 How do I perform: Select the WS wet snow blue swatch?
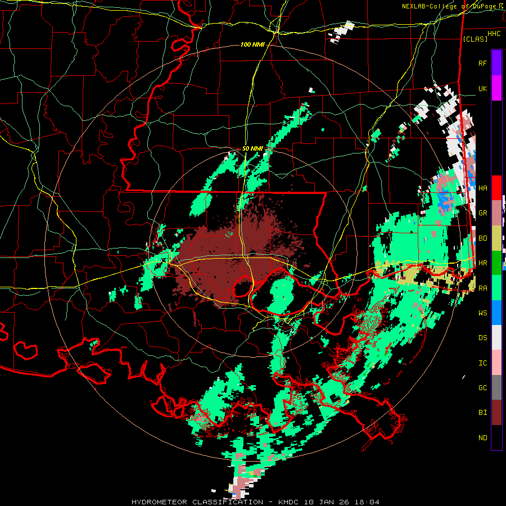pyautogui.click(x=496, y=313)
